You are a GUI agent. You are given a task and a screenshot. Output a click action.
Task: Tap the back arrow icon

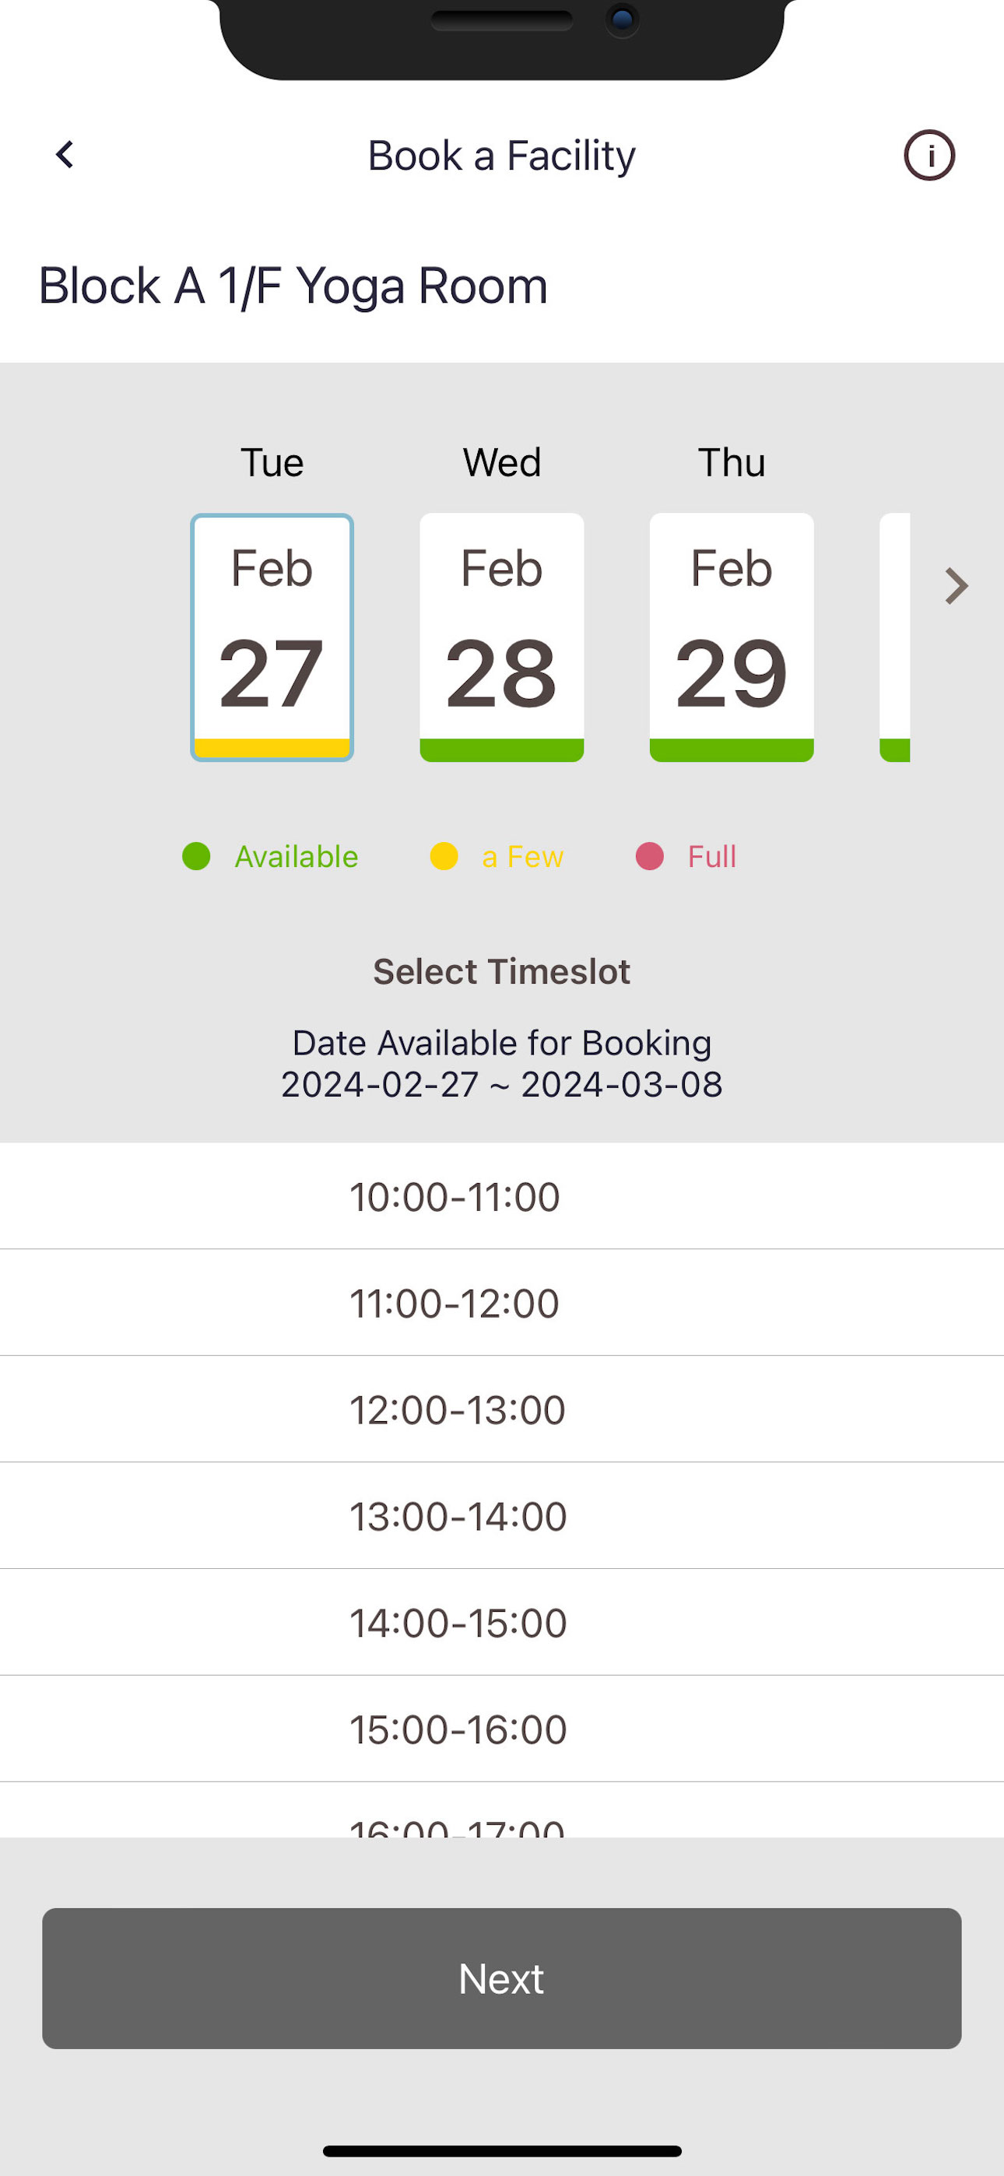pyautogui.click(x=65, y=155)
